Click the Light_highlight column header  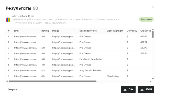[x=115, y=31]
